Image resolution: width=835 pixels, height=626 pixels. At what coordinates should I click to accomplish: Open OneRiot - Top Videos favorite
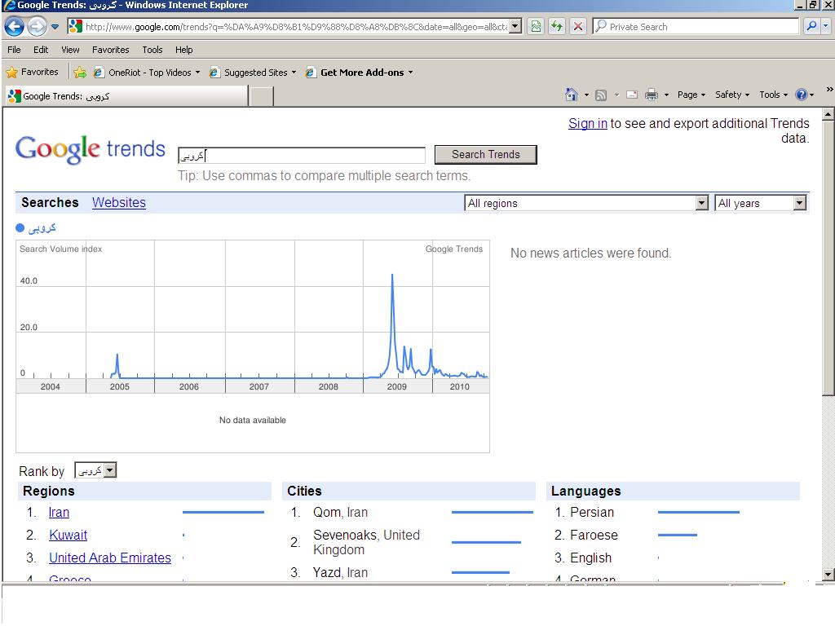point(147,73)
